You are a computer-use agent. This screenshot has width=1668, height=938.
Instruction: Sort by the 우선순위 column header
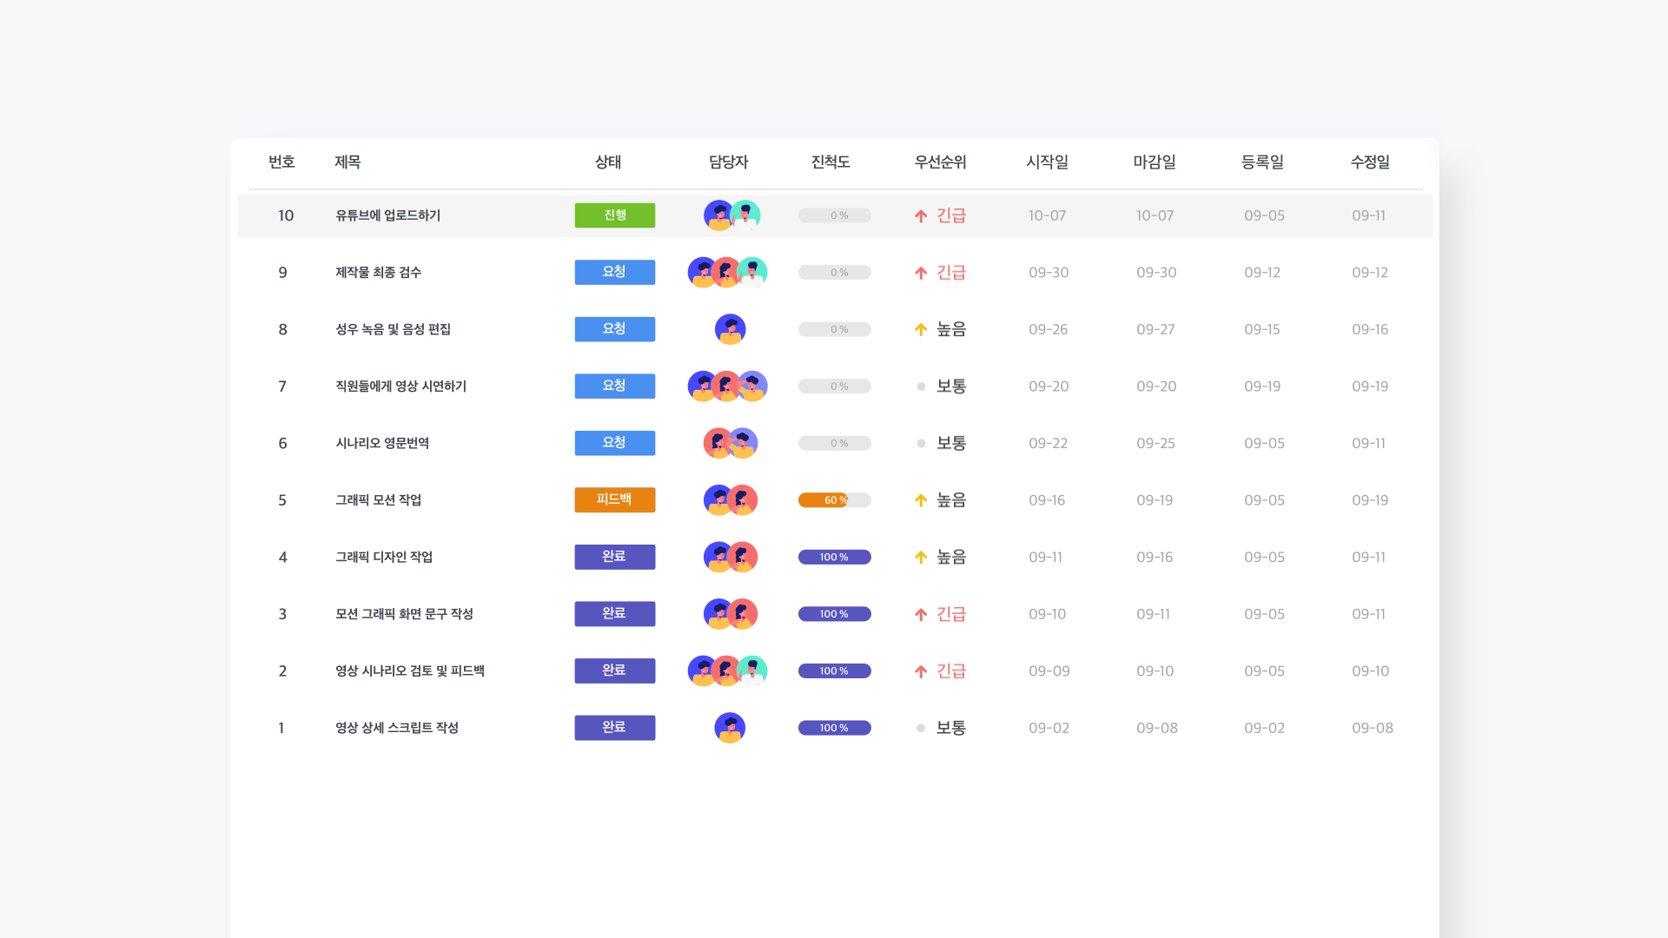pos(940,162)
